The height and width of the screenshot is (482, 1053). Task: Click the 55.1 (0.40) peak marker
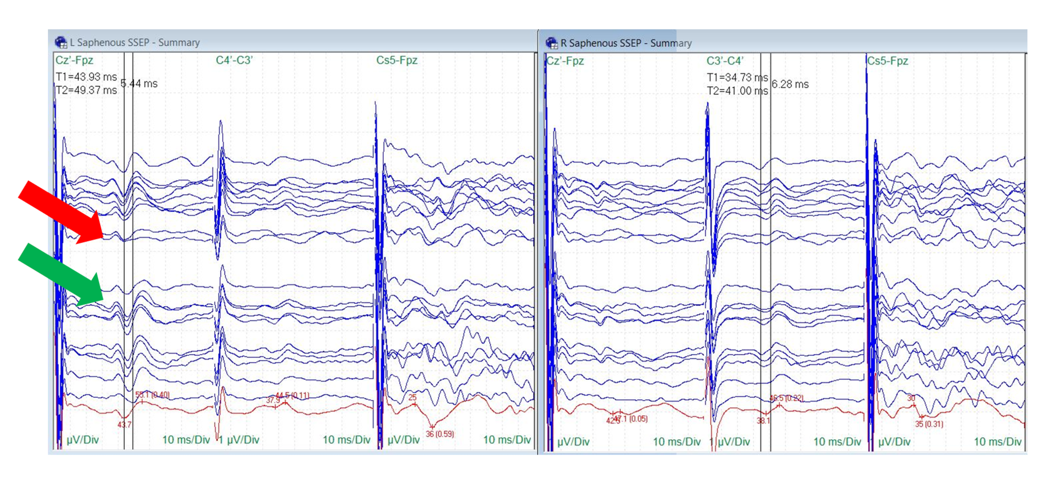click(152, 395)
